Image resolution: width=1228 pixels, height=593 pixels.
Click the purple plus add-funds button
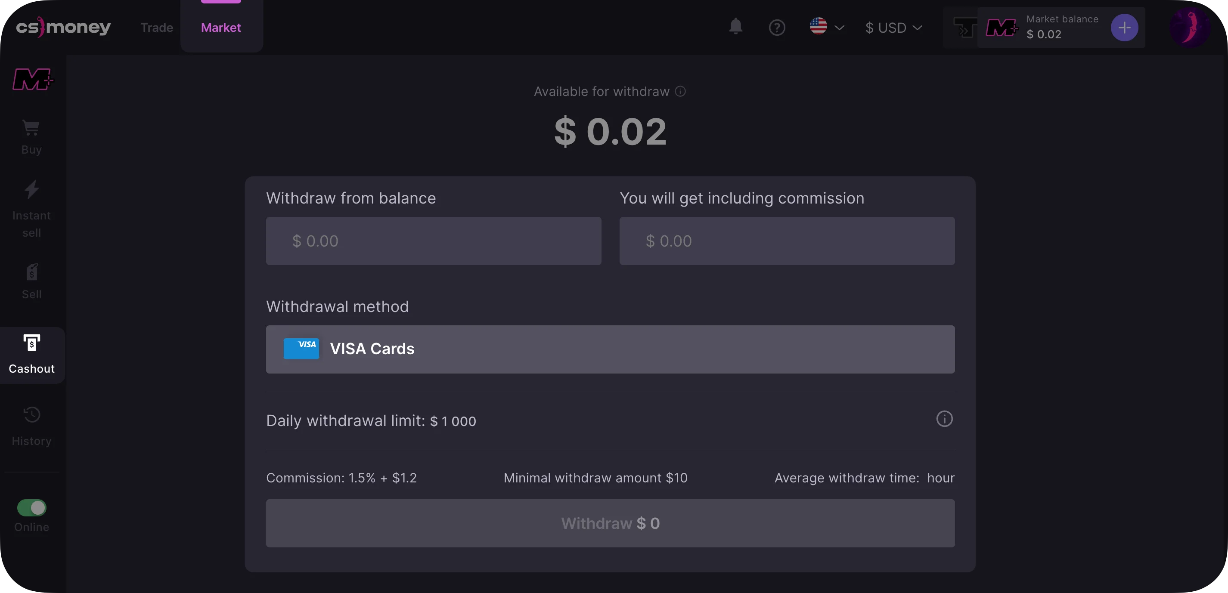[x=1124, y=28]
